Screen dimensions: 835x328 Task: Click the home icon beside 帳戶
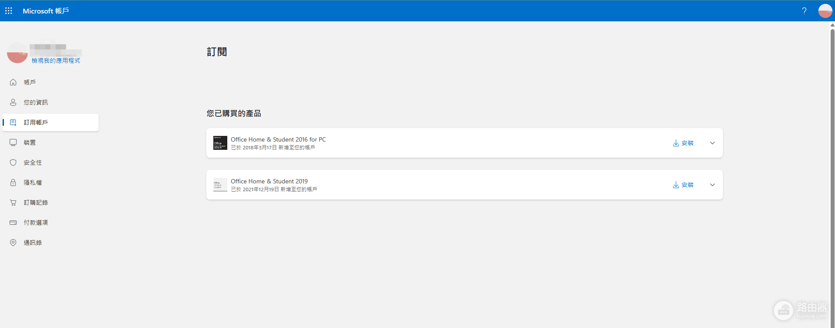click(x=13, y=82)
